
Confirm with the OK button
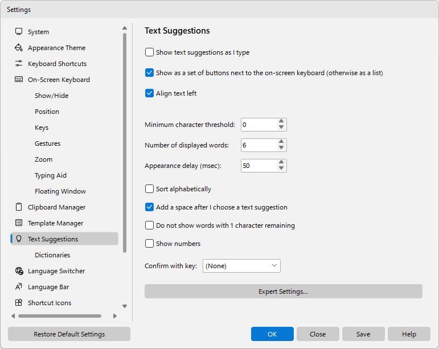[x=272, y=334]
